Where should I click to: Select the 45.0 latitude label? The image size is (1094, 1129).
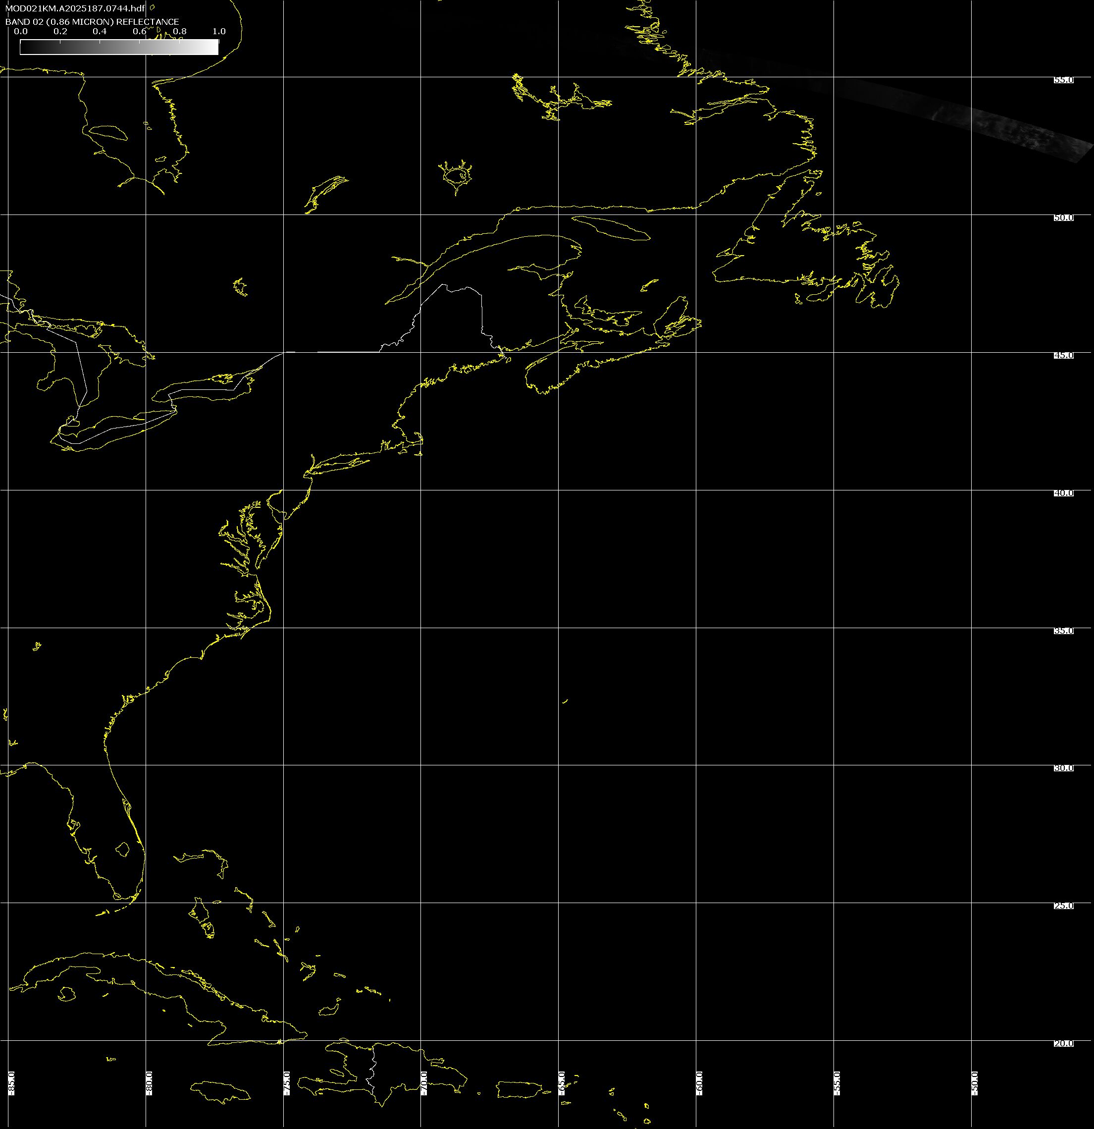pos(1063,355)
